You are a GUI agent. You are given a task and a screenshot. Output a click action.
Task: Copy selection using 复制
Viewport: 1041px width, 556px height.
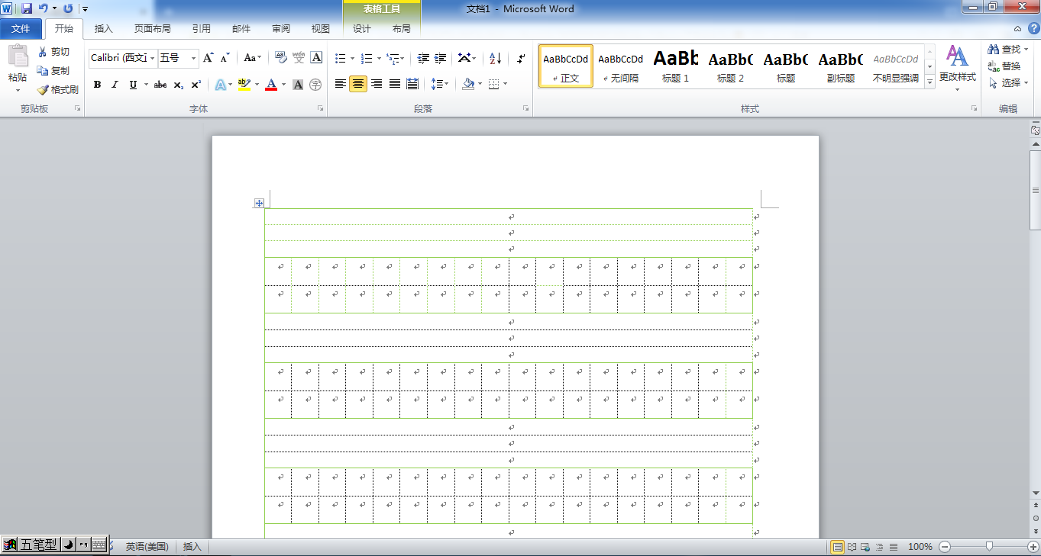coord(54,70)
